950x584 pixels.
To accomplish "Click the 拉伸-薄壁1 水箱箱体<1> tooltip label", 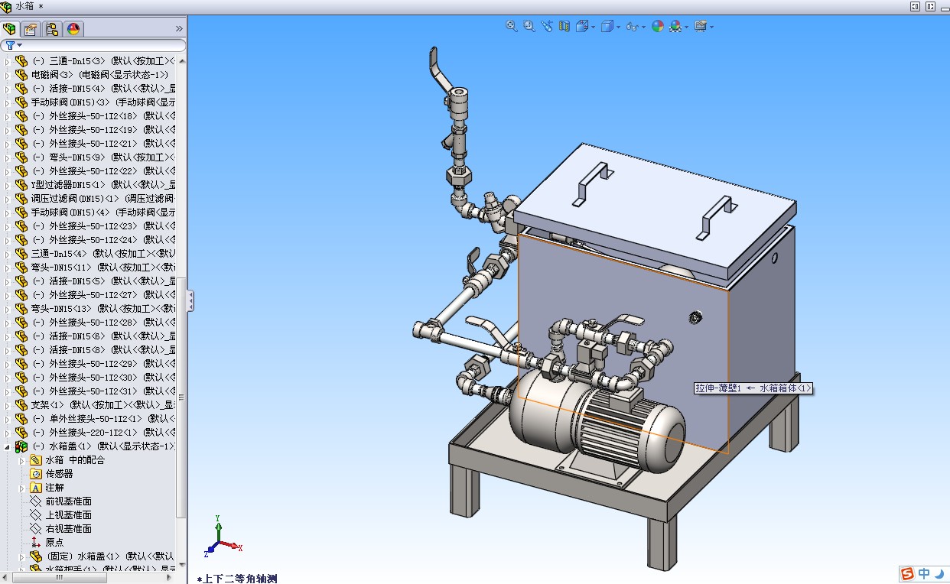I will pos(753,388).
